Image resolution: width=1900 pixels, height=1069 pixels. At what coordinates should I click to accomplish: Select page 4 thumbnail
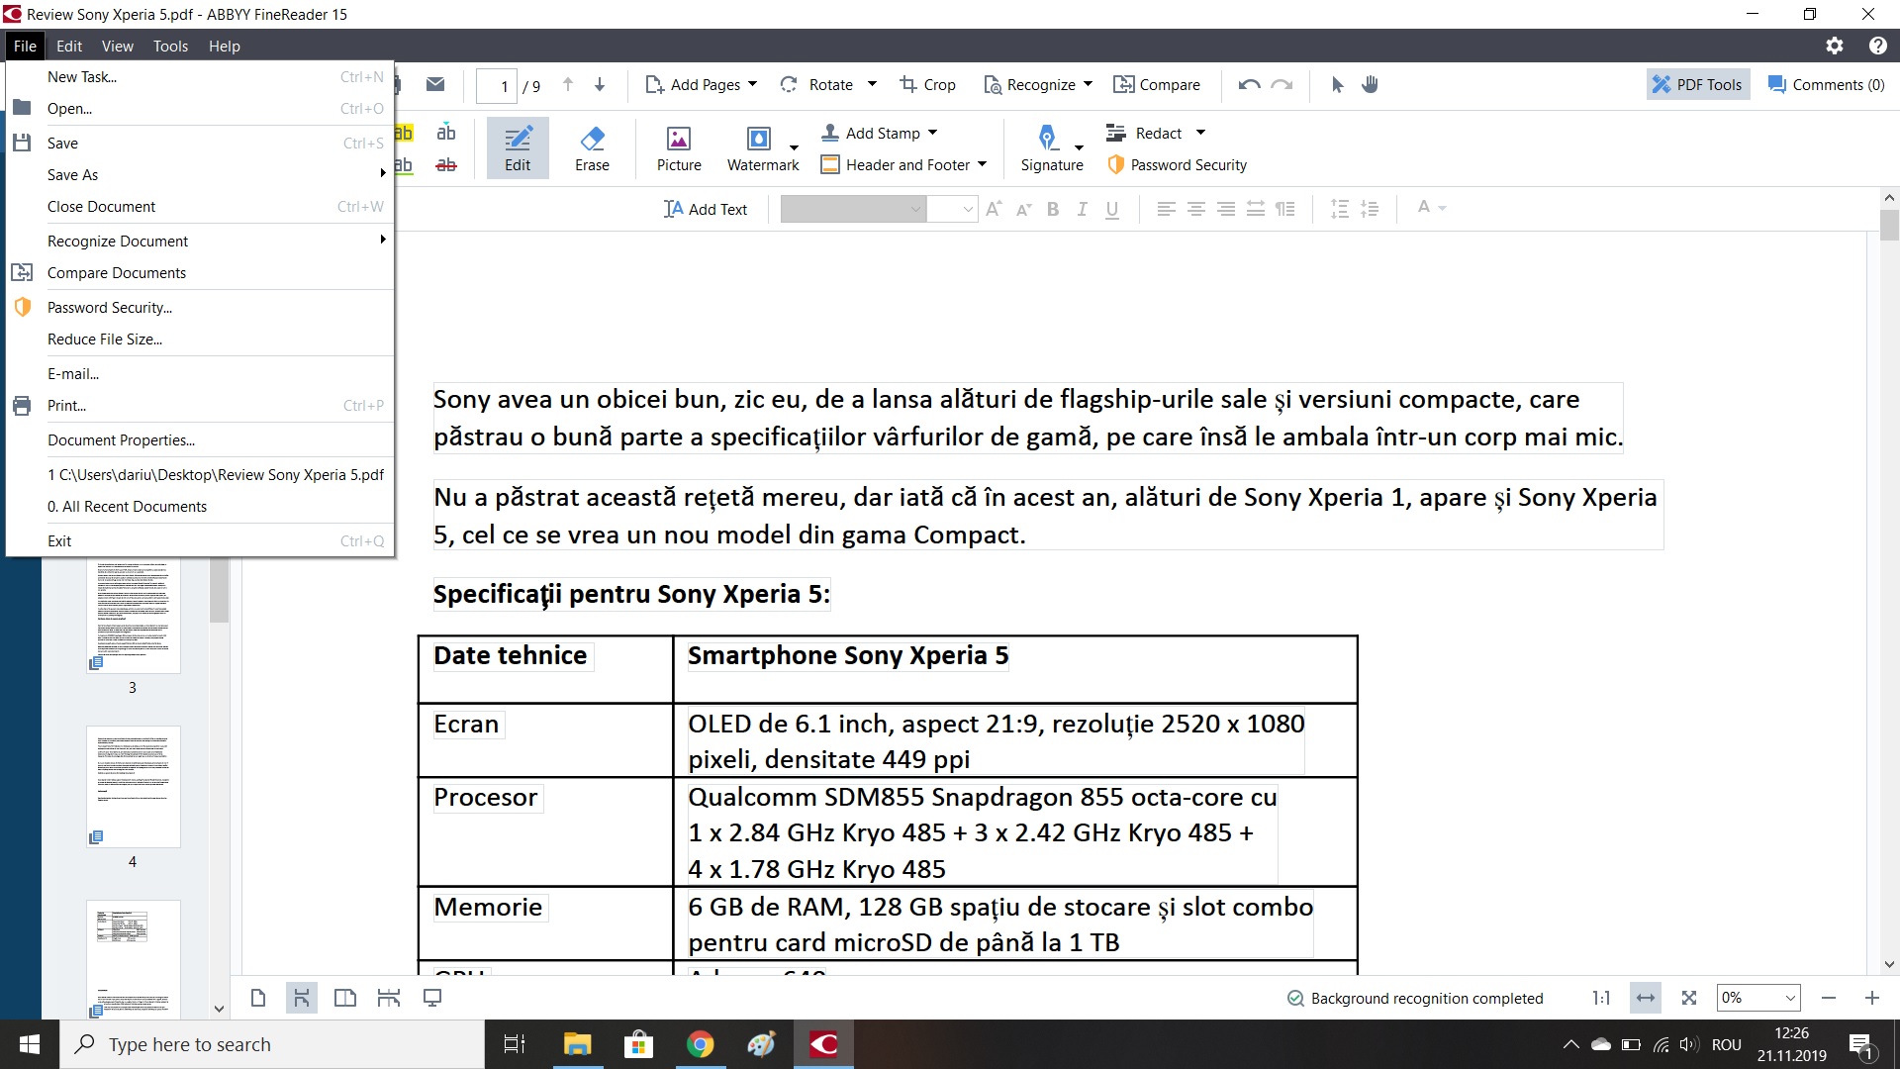pos(133,787)
